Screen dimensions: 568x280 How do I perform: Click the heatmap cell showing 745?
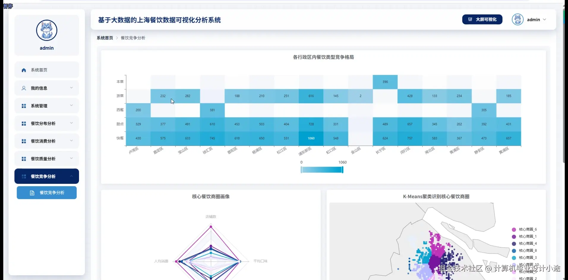[x=212, y=139]
